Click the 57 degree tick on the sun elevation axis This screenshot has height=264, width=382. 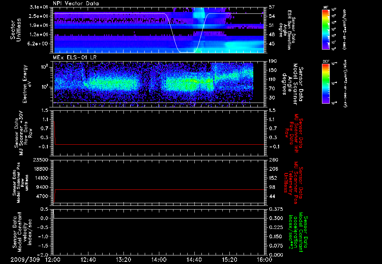pos(272,7)
